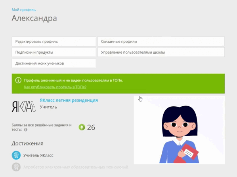
Task: Open ЯКласс летняя резиденция link
Action: (69, 100)
